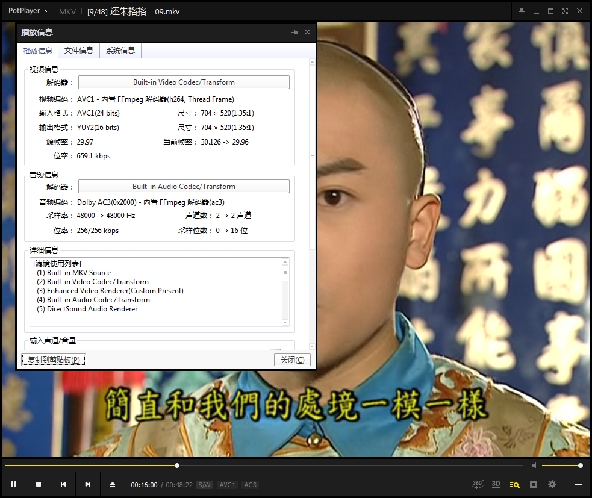This screenshot has width=592, height=498.
Task: Select Enhanced Video Renderer(Custom Present) row
Action: point(110,291)
